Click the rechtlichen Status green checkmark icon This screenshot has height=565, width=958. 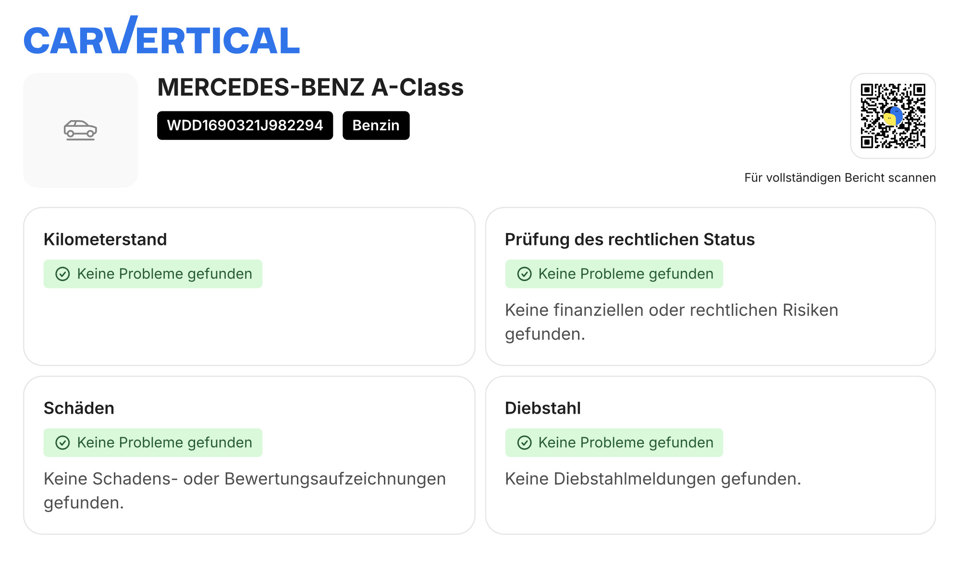click(x=524, y=274)
